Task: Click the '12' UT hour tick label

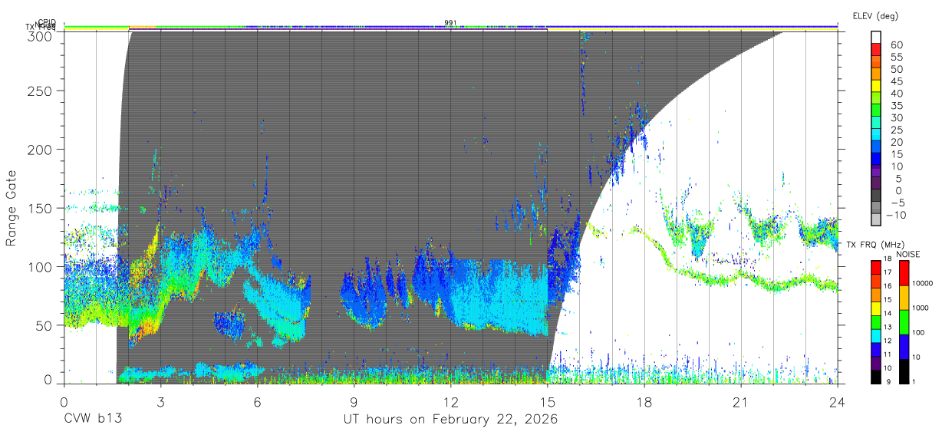Action: click(451, 402)
